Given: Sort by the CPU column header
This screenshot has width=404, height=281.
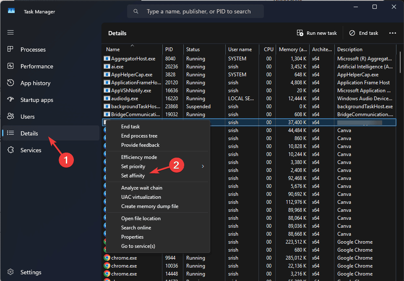Looking at the screenshot, I should [x=268, y=49].
